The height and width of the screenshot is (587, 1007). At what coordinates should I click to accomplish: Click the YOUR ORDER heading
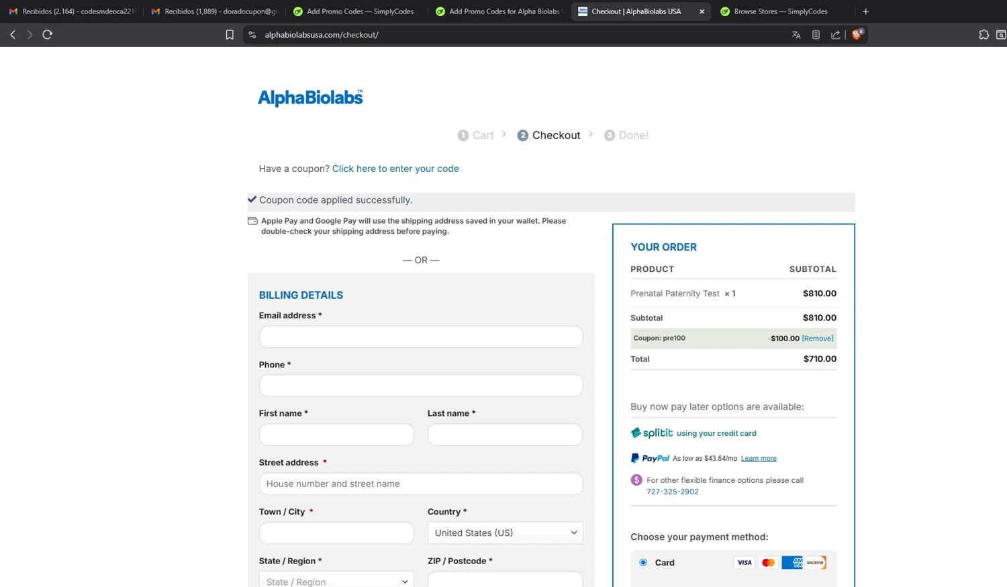coord(663,247)
